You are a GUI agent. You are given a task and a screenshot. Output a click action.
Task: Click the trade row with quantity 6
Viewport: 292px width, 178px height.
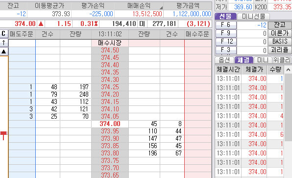249,134
